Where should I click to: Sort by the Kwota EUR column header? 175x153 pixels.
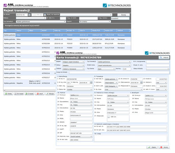(x=110, y=30)
